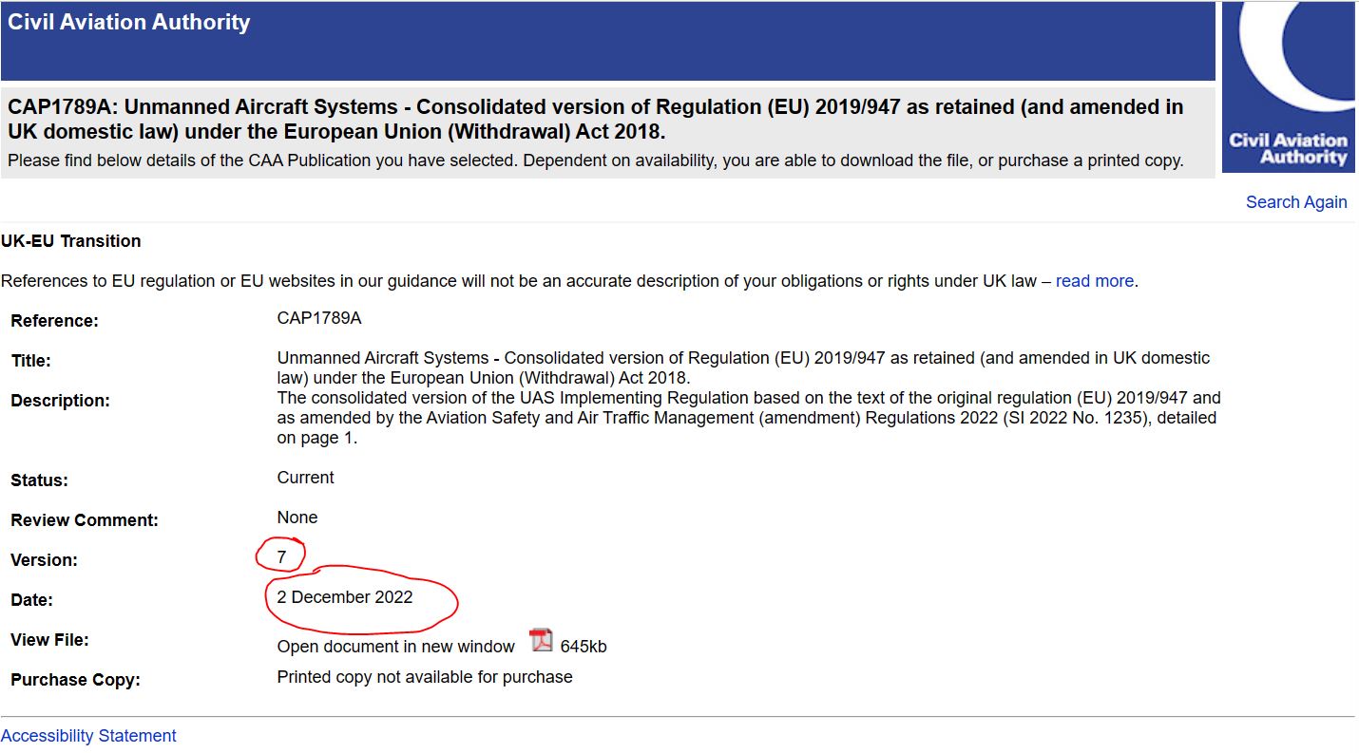Click the Search Again link
Image resolution: width=1359 pixels, height=753 pixels.
(1296, 202)
